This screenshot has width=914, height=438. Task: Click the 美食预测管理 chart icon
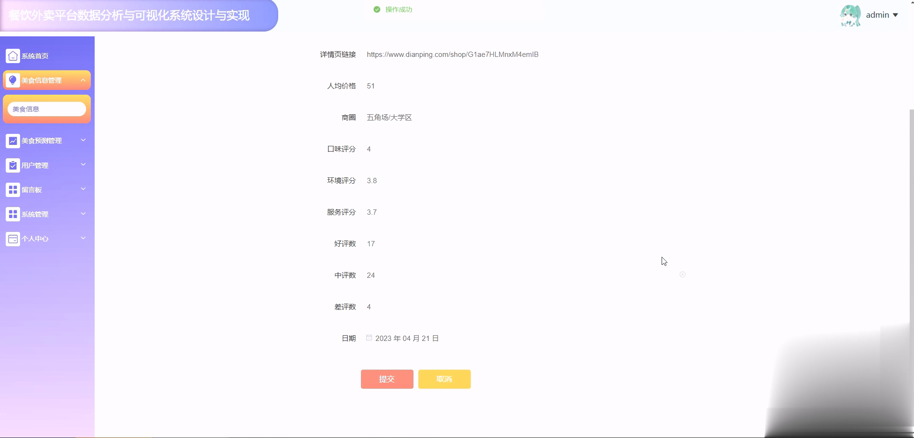click(x=13, y=141)
